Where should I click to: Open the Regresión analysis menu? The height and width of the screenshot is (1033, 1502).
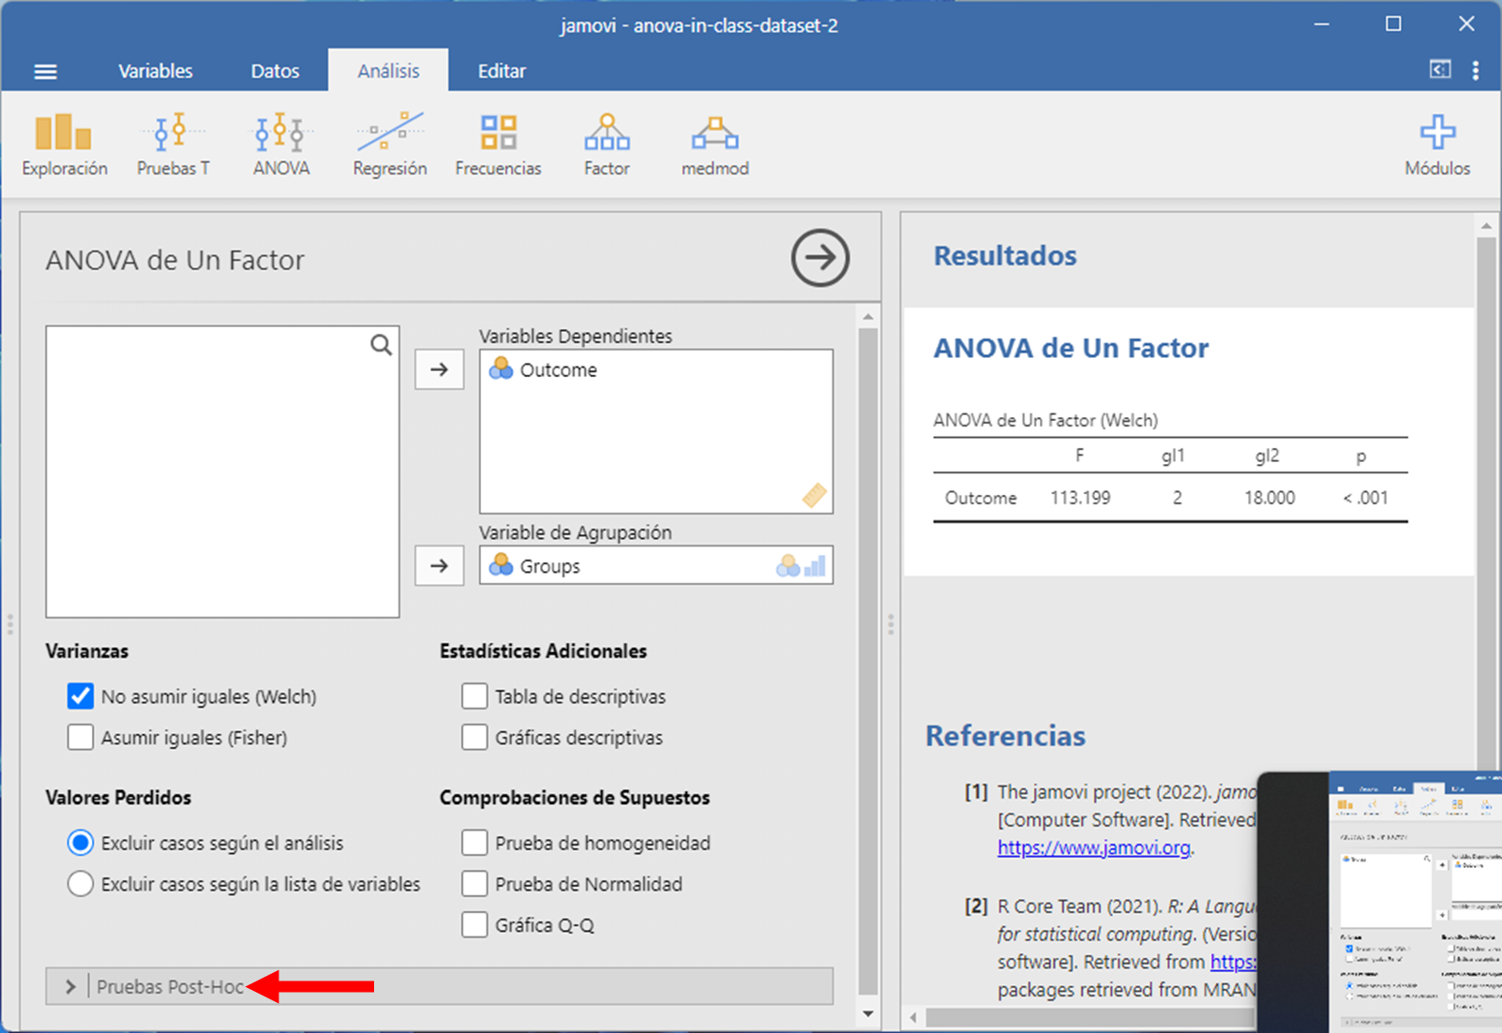389,144
